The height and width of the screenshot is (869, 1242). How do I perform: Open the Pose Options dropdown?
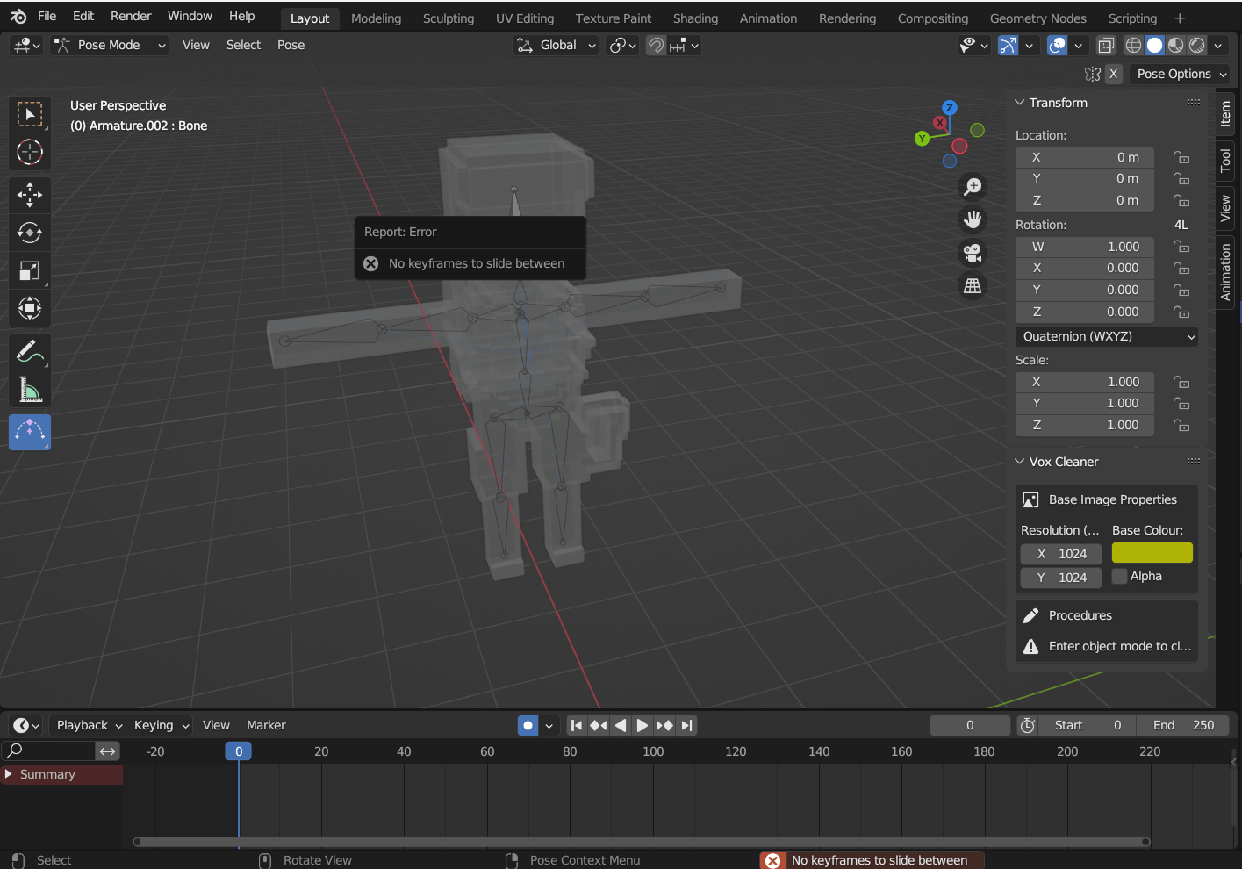[1179, 74]
